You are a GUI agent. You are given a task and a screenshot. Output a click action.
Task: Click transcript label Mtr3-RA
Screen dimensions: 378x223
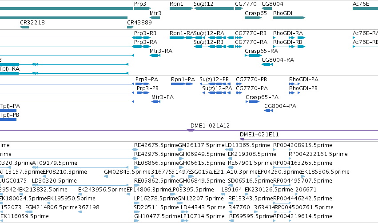click(x=161, y=51)
